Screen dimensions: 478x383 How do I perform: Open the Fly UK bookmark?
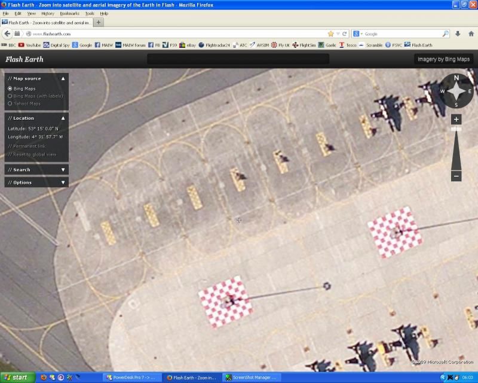tap(280, 45)
